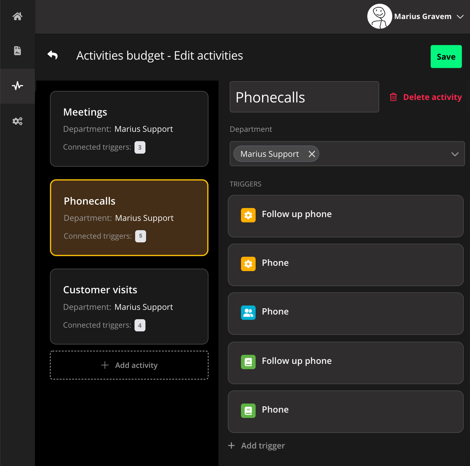
Task: Open the reports document icon in sidebar
Action: point(17,51)
